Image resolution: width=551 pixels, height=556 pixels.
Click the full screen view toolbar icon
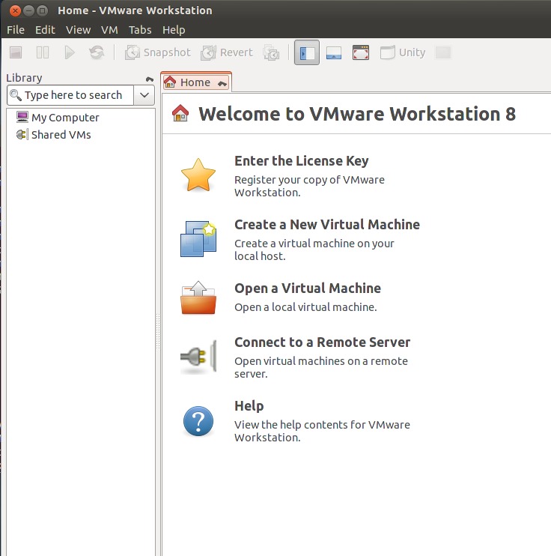(361, 52)
